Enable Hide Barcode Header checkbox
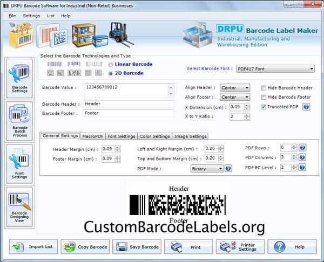Screen dimensions: 324x262 pos(264,88)
